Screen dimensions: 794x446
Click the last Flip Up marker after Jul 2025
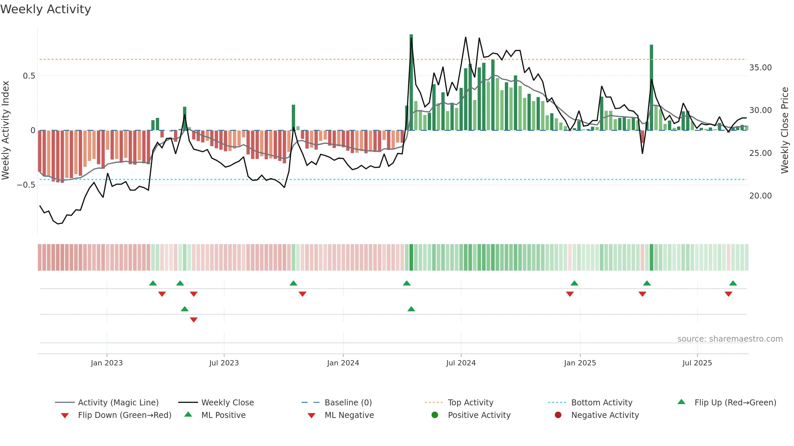pos(733,283)
